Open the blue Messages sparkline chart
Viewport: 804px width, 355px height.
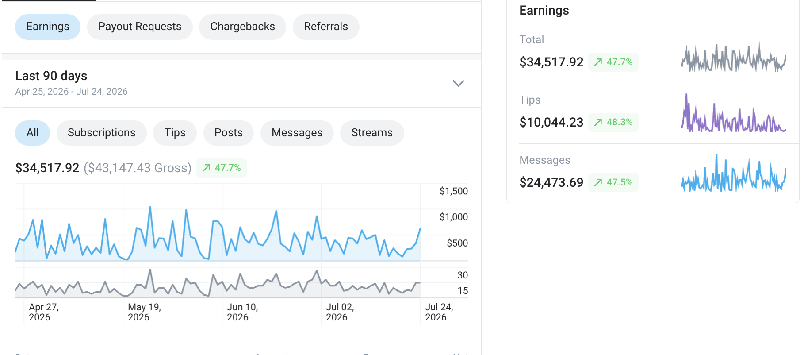pyautogui.click(x=734, y=174)
